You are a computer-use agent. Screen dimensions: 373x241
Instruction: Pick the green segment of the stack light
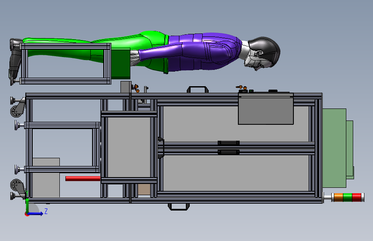click(x=348, y=198)
